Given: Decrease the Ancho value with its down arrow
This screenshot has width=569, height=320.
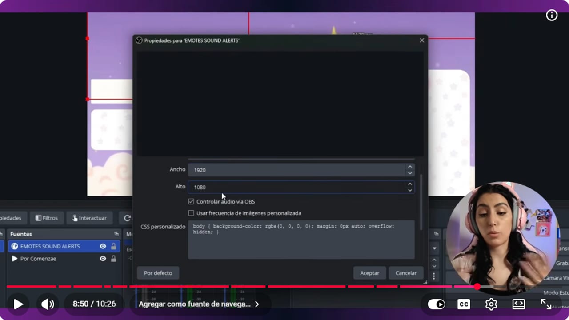Looking at the screenshot, I should click(x=410, y=173).
